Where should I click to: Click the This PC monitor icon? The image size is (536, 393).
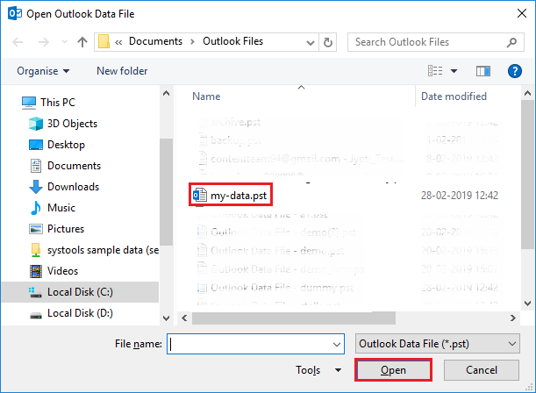[x=29, y=103]
